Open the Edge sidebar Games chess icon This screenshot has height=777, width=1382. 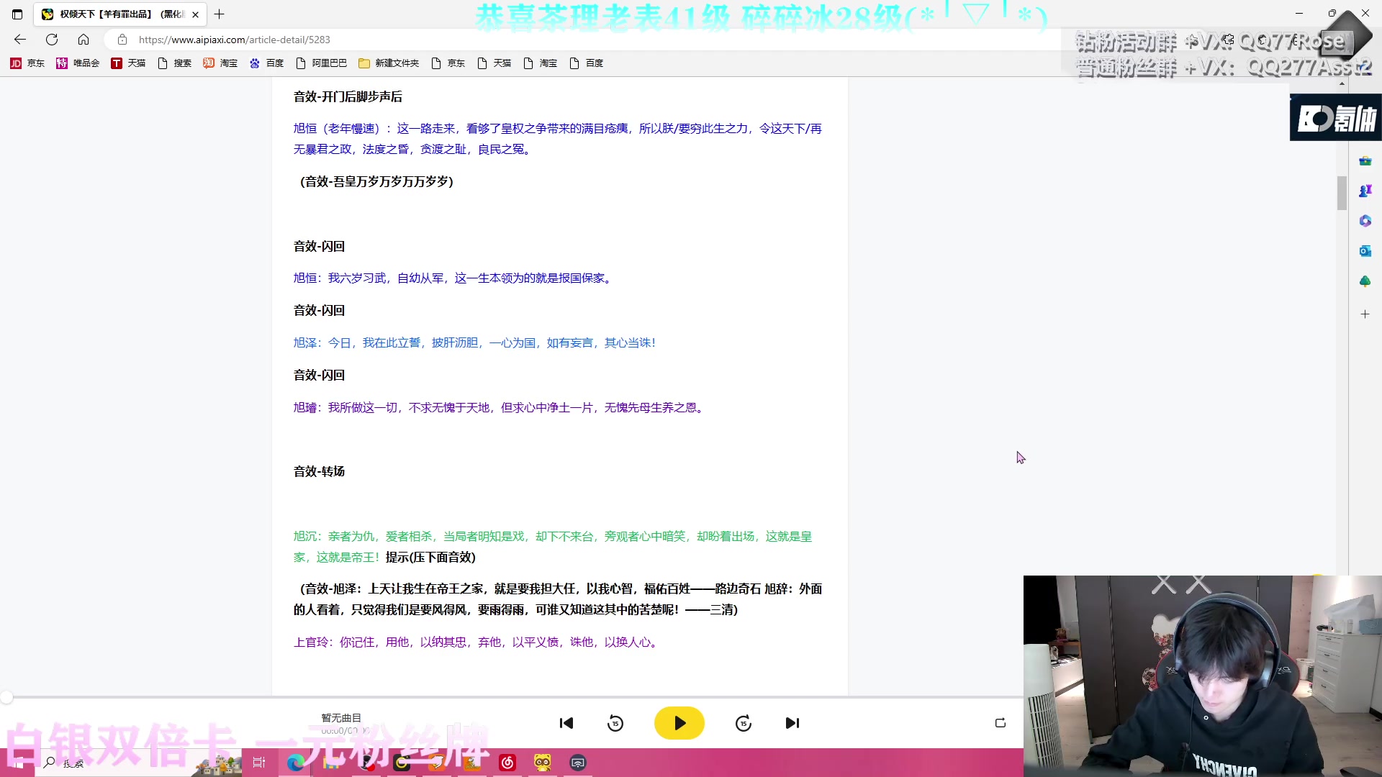[1365, 191]
